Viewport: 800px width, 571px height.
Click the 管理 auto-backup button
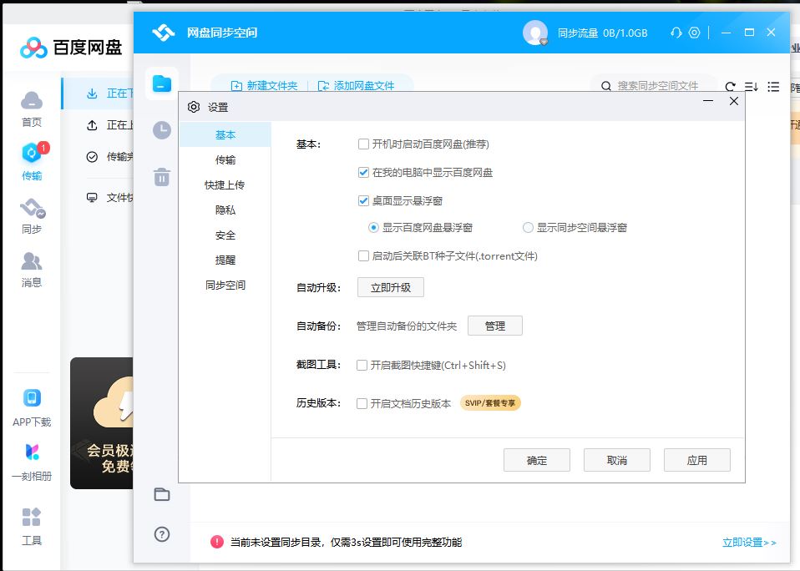(495, 326)
